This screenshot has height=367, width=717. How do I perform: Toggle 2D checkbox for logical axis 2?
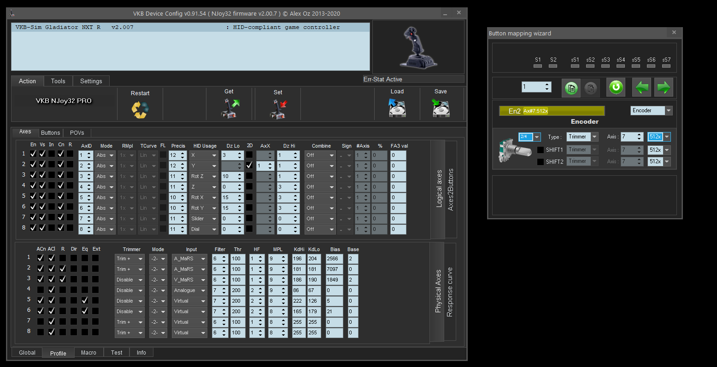[x=249, y=165]
